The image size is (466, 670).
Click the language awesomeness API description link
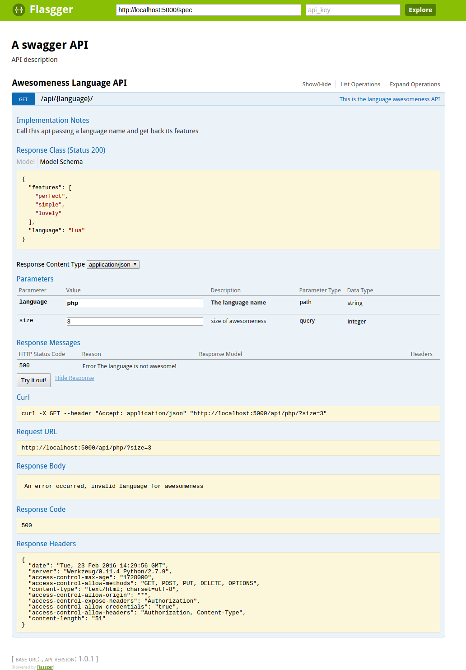click(389, 99)
